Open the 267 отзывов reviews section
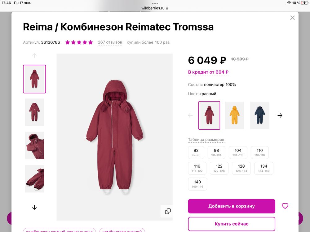 pyautogui.click(x=110, y=42)
